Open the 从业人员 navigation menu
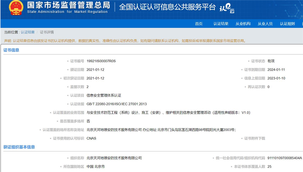 pyautogui.click(x=265, y=24)
